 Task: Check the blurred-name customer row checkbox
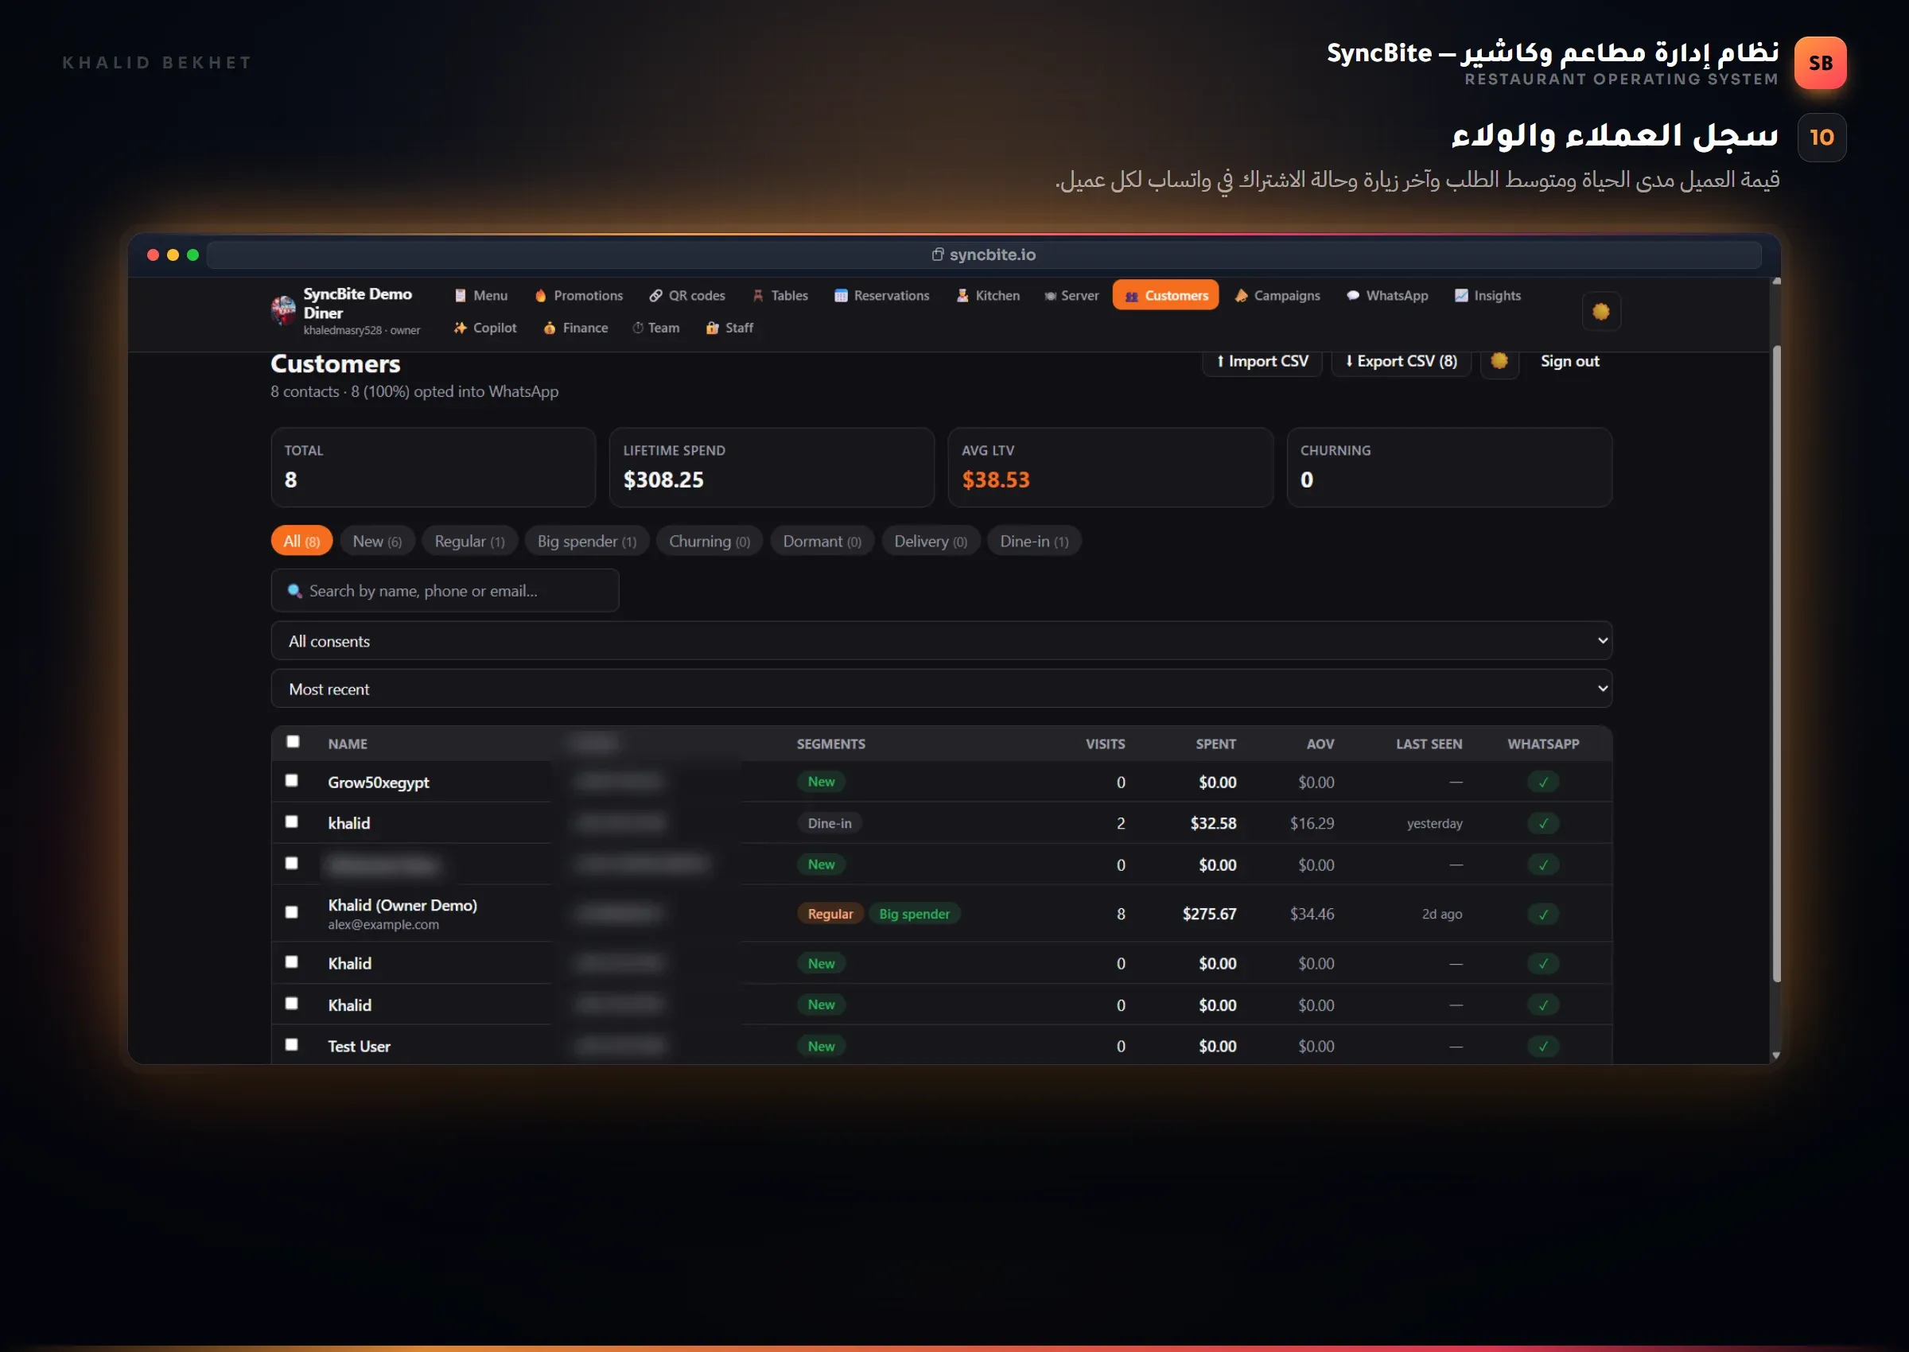(291, 864)
